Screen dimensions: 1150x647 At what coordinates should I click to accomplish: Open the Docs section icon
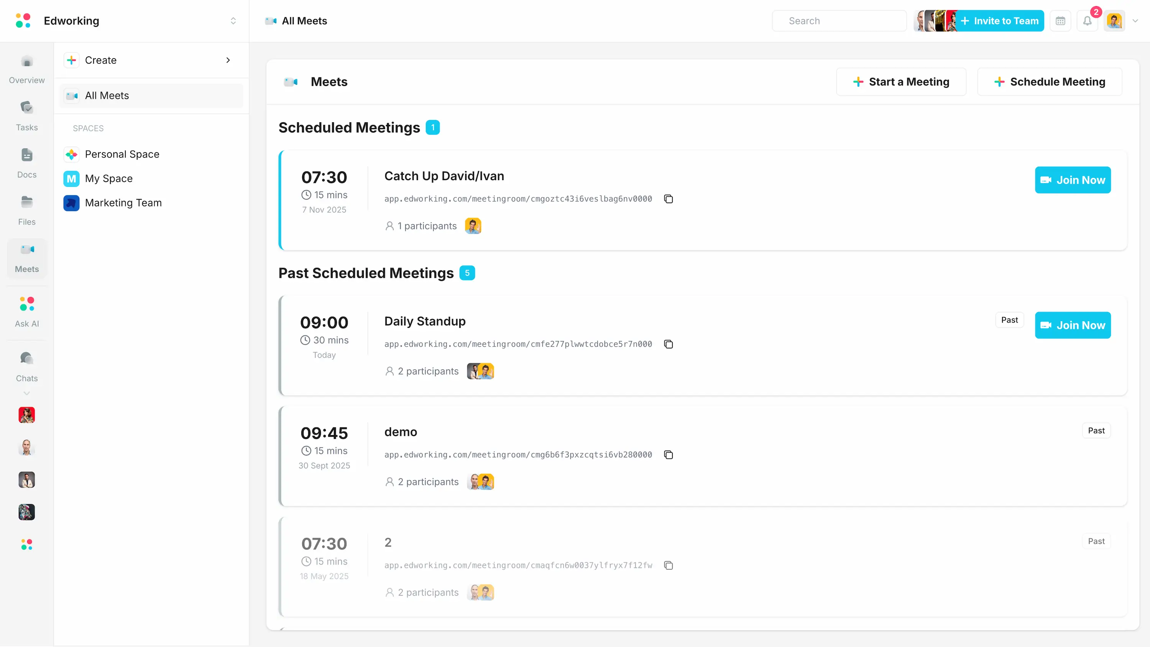pyautogui.click(x=27, y=155)
